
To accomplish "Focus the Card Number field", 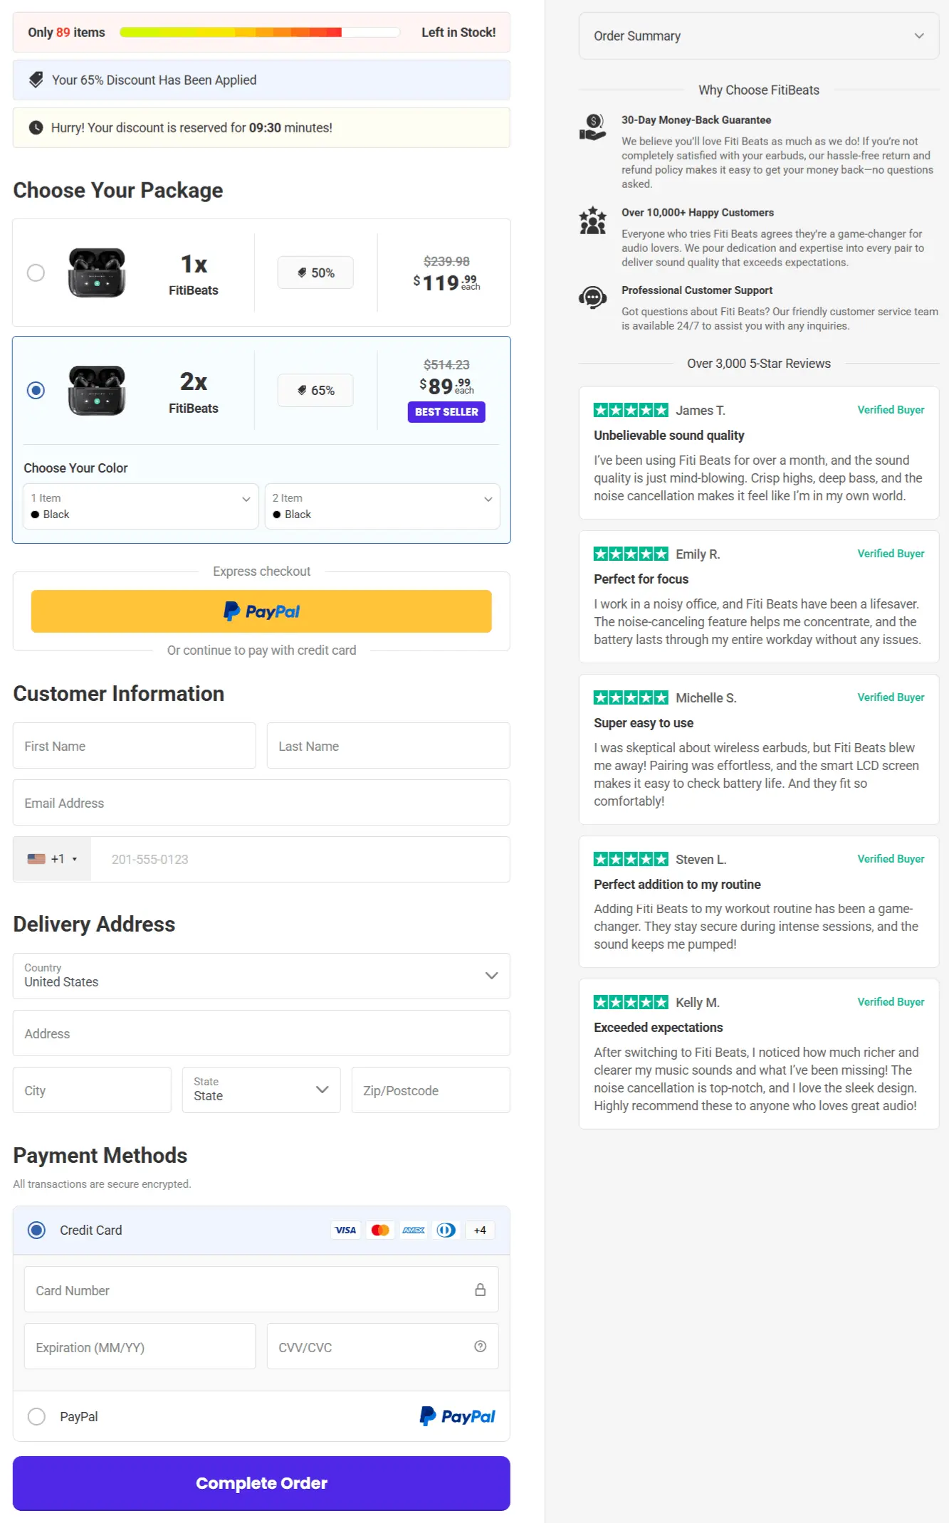I will click(261, 1290).
